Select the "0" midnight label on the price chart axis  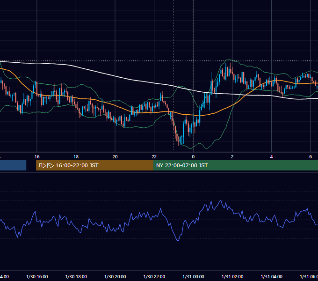pyautogui.click(x=193, y=157)
